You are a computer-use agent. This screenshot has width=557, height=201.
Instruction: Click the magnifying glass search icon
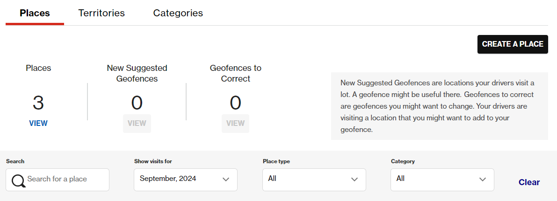pos(18,180)
